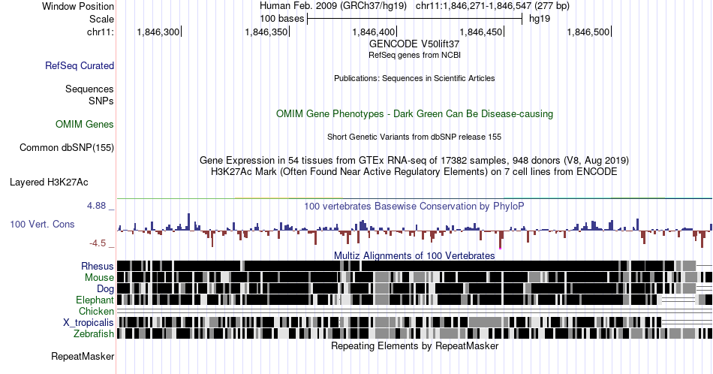Select the 100 Vert. Cons label
This screenshot has height=374, width=713.
42,224
